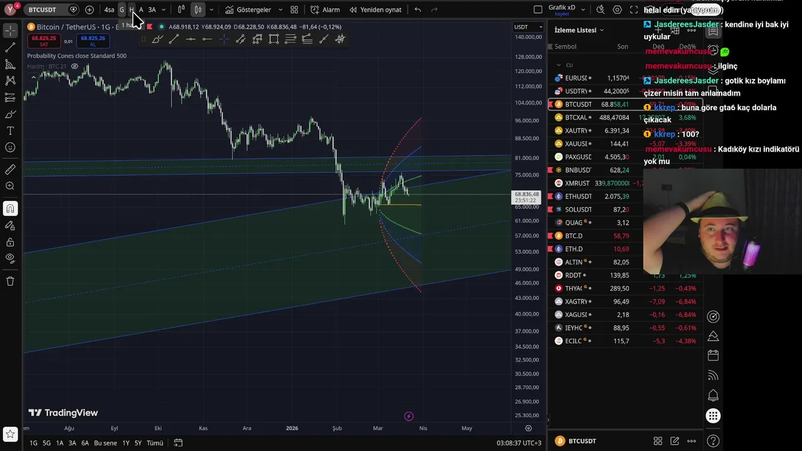Select the A monthly timeframe
802x451 pixels.
point(141,9)
